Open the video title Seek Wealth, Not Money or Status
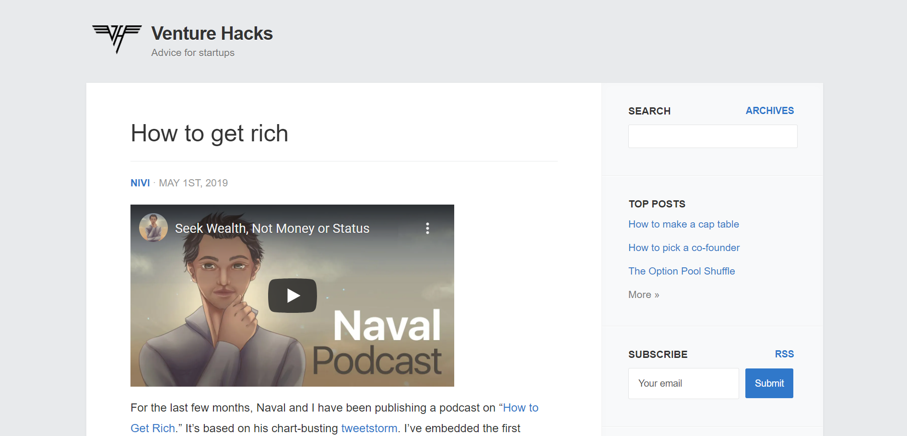This screenshot has height=436, width=907. [x=272, y=229]
